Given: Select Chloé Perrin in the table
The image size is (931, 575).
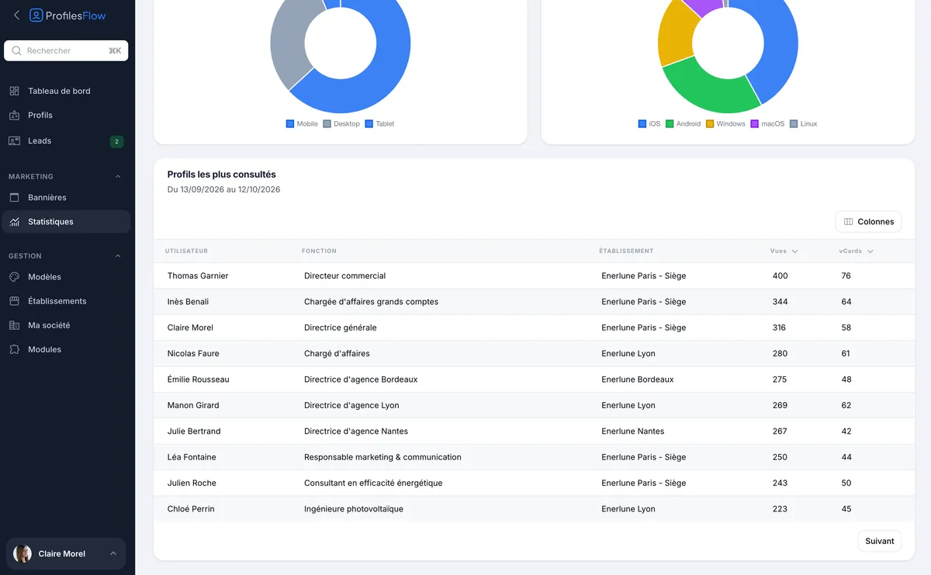Looking at the screenshot, I should pos(191,509).
